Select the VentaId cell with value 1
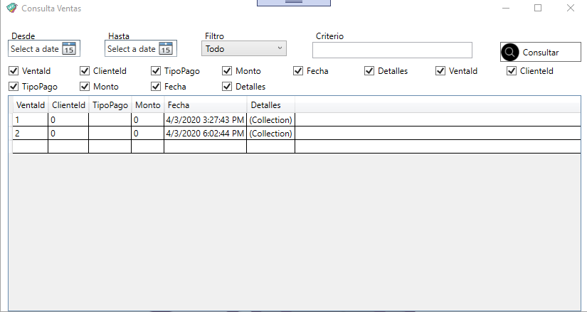 pos(31,119)
